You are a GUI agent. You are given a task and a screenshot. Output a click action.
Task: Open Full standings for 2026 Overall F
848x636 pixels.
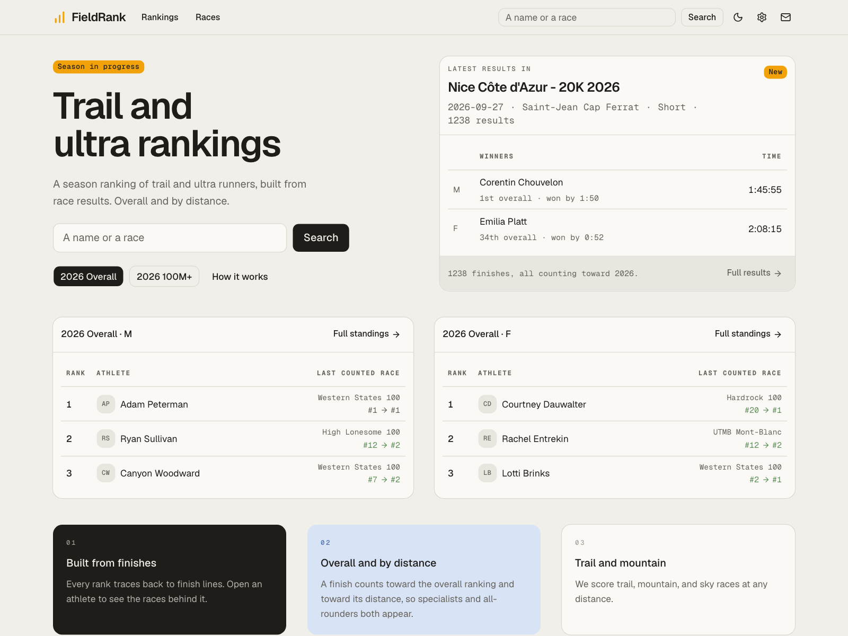tap(748, 334)
